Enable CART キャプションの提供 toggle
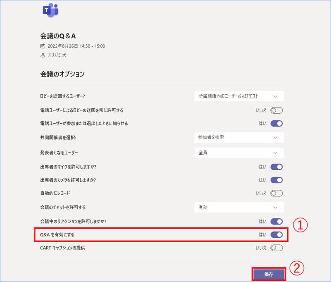Viewport: 331px width, 282px height. [x=276, y=248]
